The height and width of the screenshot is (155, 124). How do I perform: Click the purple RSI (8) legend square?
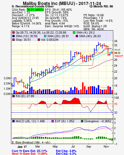14,96
